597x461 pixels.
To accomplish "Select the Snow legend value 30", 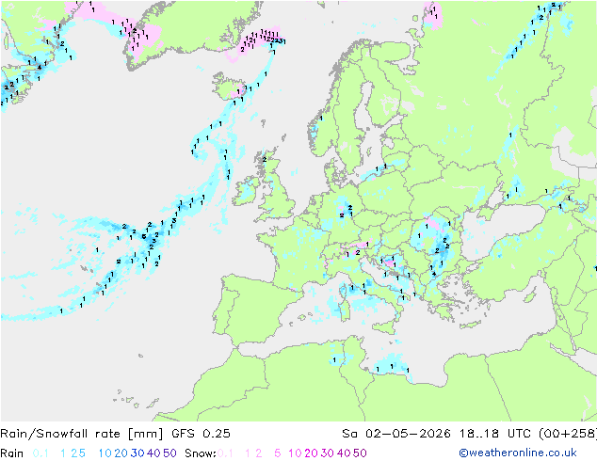I will [328, 453].
